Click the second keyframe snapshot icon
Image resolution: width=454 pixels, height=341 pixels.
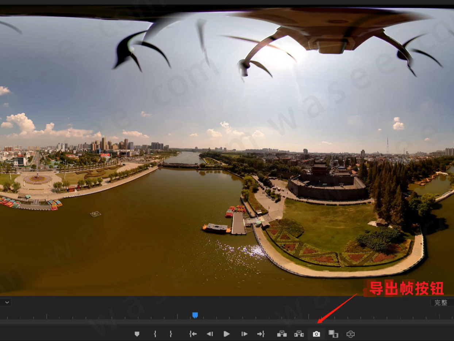[299, 334]
